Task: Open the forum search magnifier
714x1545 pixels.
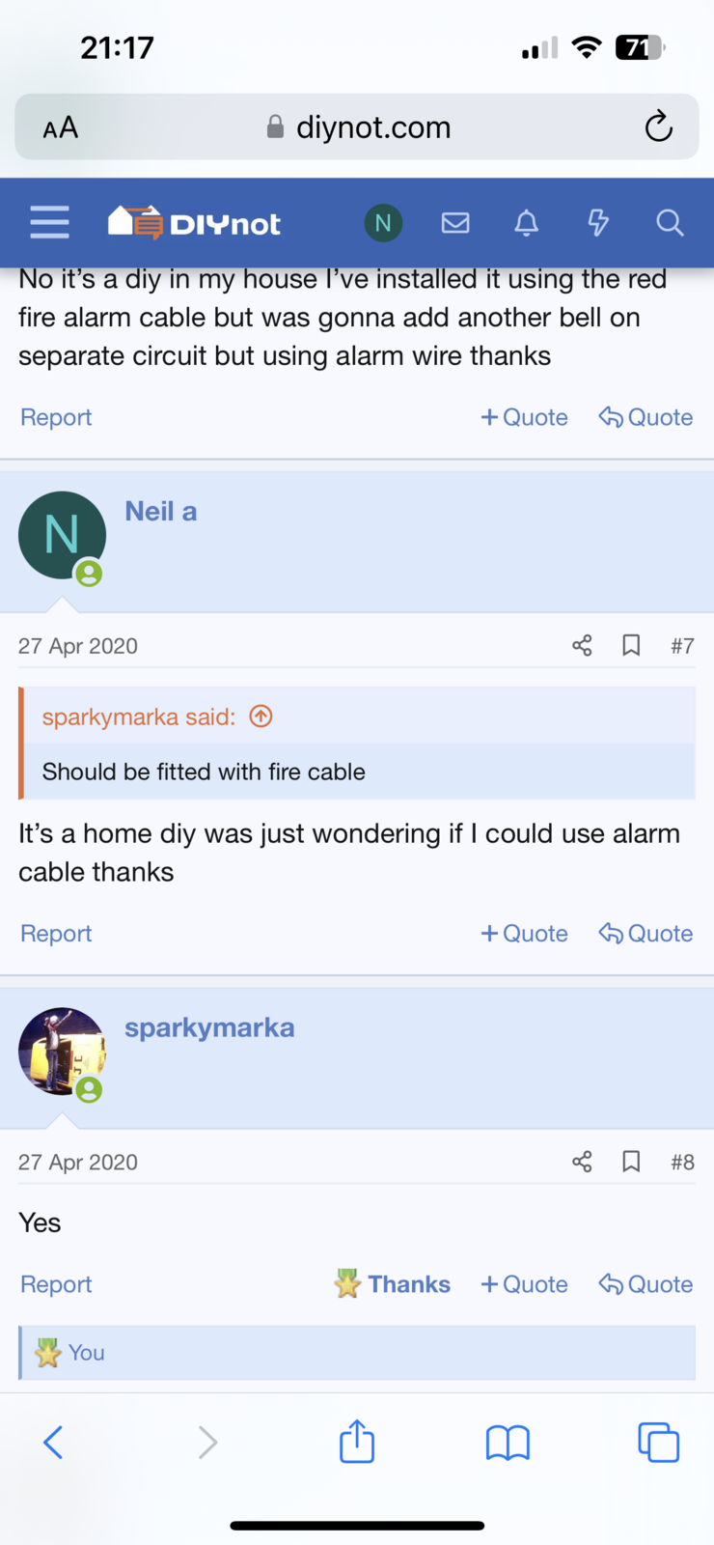Action: pos(670,223)
